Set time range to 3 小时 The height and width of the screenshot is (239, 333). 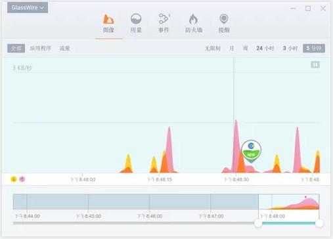pos(290,49)
